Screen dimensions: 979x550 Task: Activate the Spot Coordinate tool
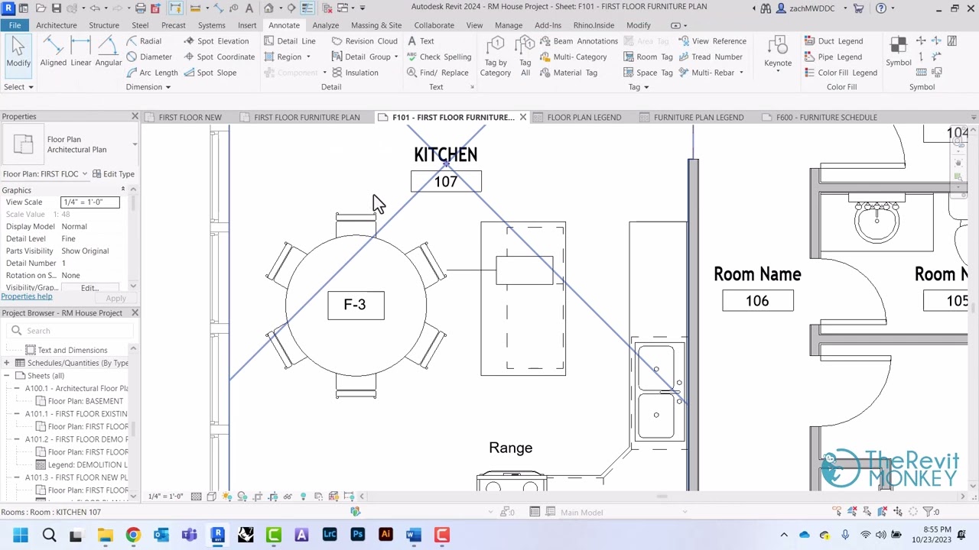click(219, 57)
